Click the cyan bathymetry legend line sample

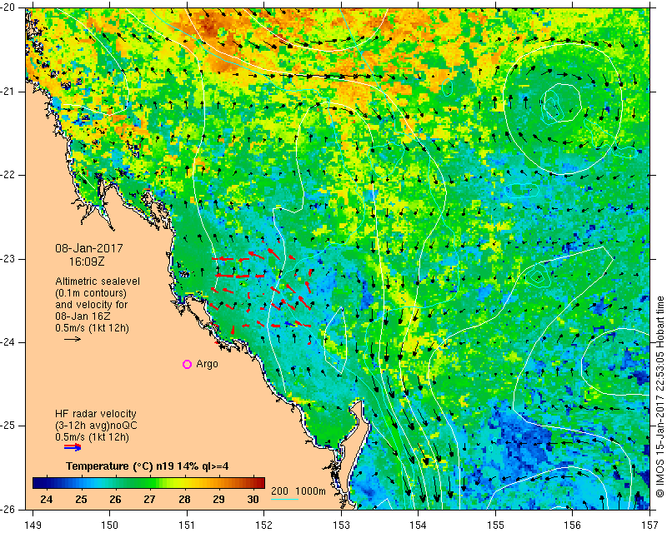[284, 499]
